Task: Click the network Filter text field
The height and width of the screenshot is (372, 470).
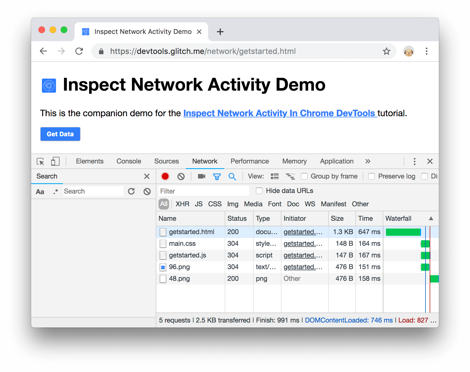Action: click(204, 191)
